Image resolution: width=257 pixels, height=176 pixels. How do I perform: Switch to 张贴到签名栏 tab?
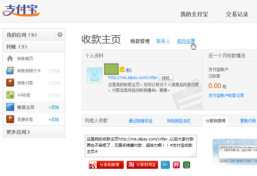click(179, 121)
